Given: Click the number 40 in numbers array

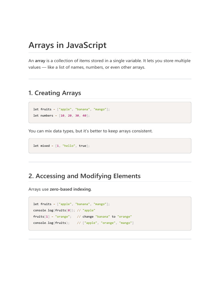Looking at the screenshot, I should click(85, 116).
